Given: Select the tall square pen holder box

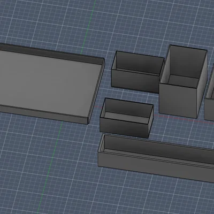Looking at the screenshot, I should tap(184, 82).
